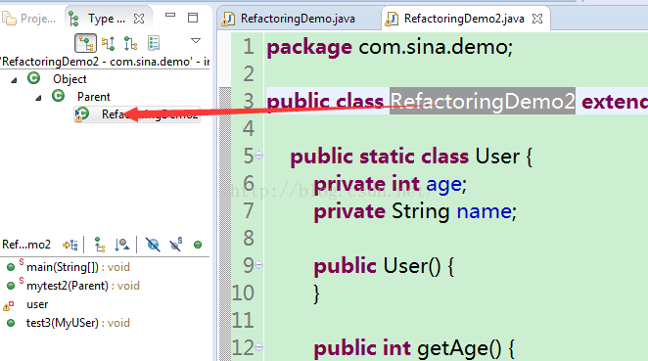
Task: Toggle Hide Static Fields and Methods
Action: click(176, 245)
